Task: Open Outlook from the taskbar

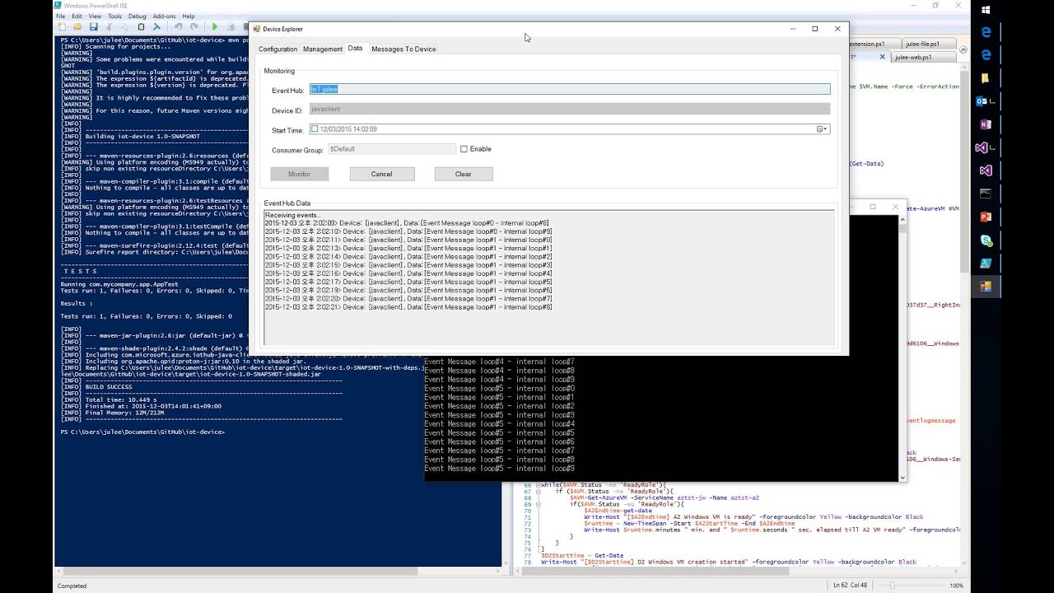Action: [x=985, y=101]
